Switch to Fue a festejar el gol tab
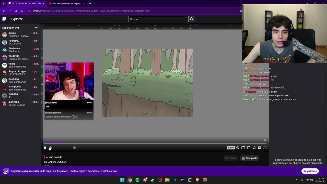The image size is (327, 184). coord(67,4)
